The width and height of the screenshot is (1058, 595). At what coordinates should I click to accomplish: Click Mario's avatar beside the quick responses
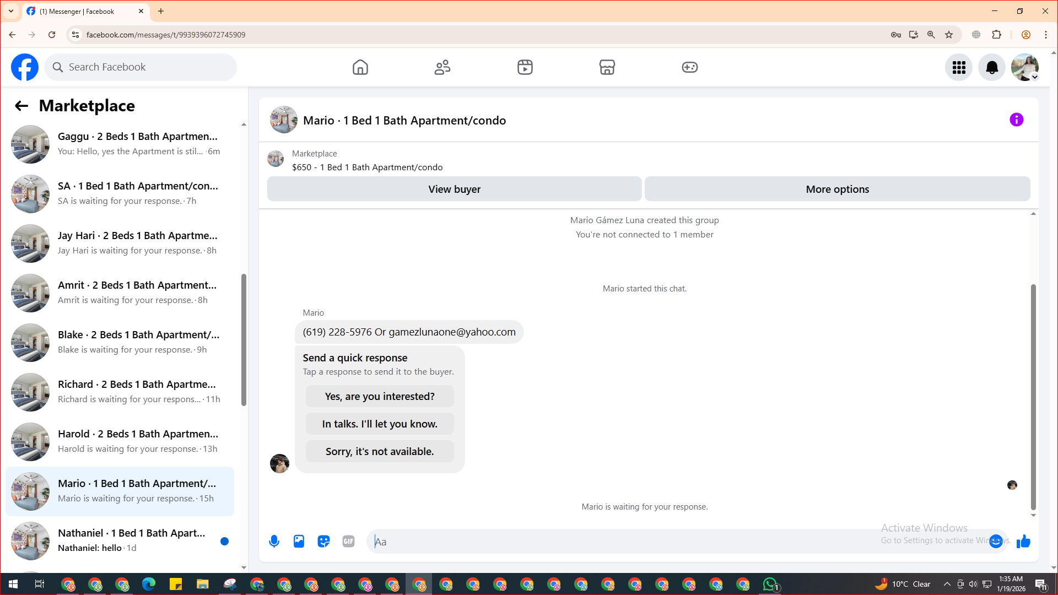click(x=279, y=463)
